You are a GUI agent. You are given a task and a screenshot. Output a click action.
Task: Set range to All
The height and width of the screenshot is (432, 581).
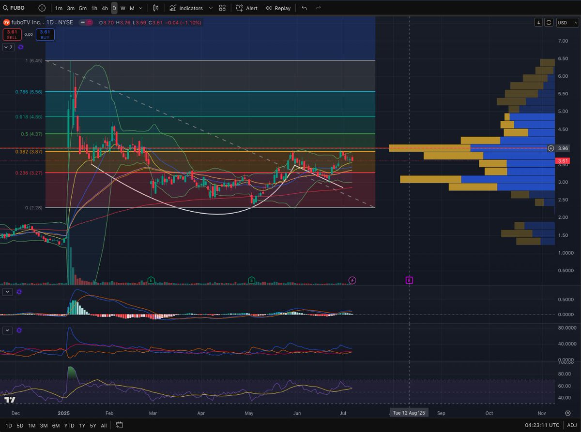tap(104, 426)
